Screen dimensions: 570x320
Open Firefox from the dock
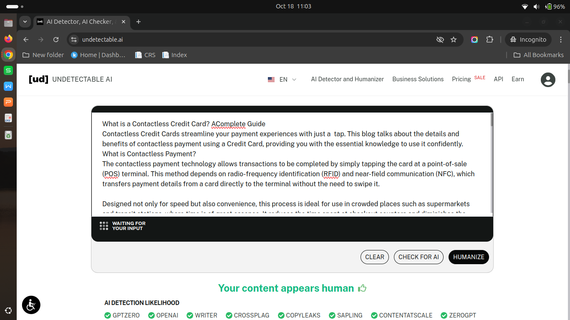point(8,39)
